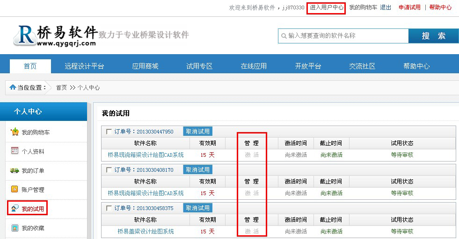Click the account management icon in sidebar
This screenshot has width=459, height=239.
(15, 190)
